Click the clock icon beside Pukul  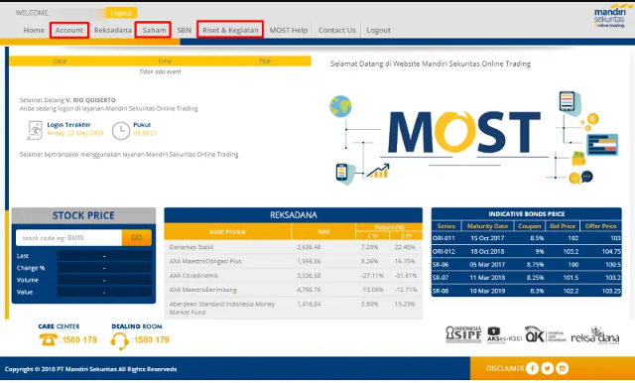coord(121,131)
